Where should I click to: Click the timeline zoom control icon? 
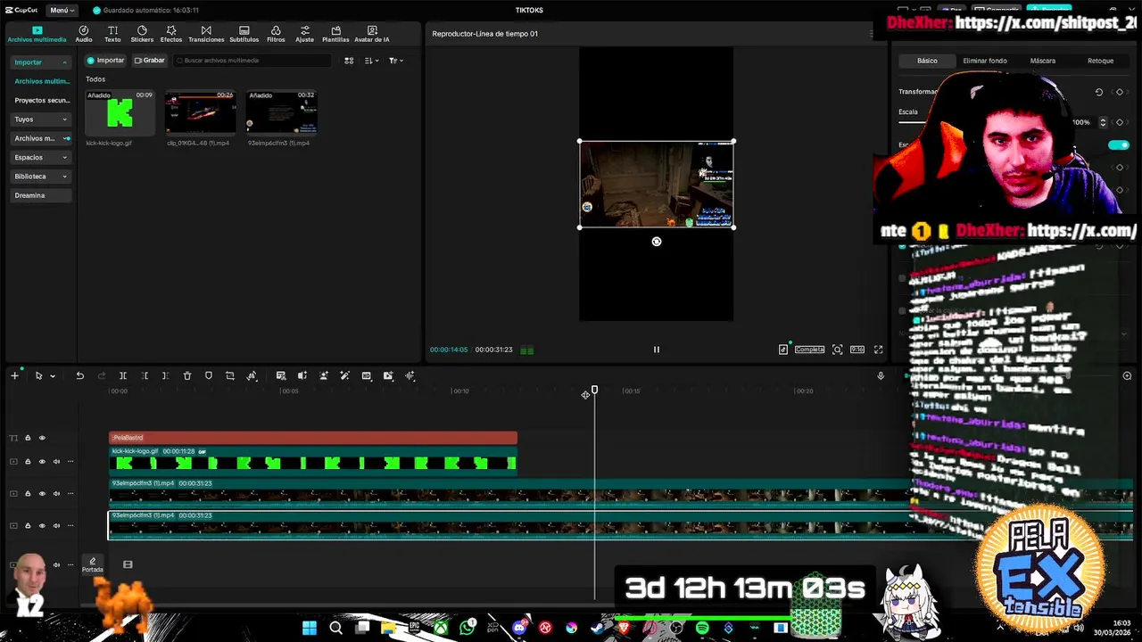pyautogui.click(x=1127, y=376)
